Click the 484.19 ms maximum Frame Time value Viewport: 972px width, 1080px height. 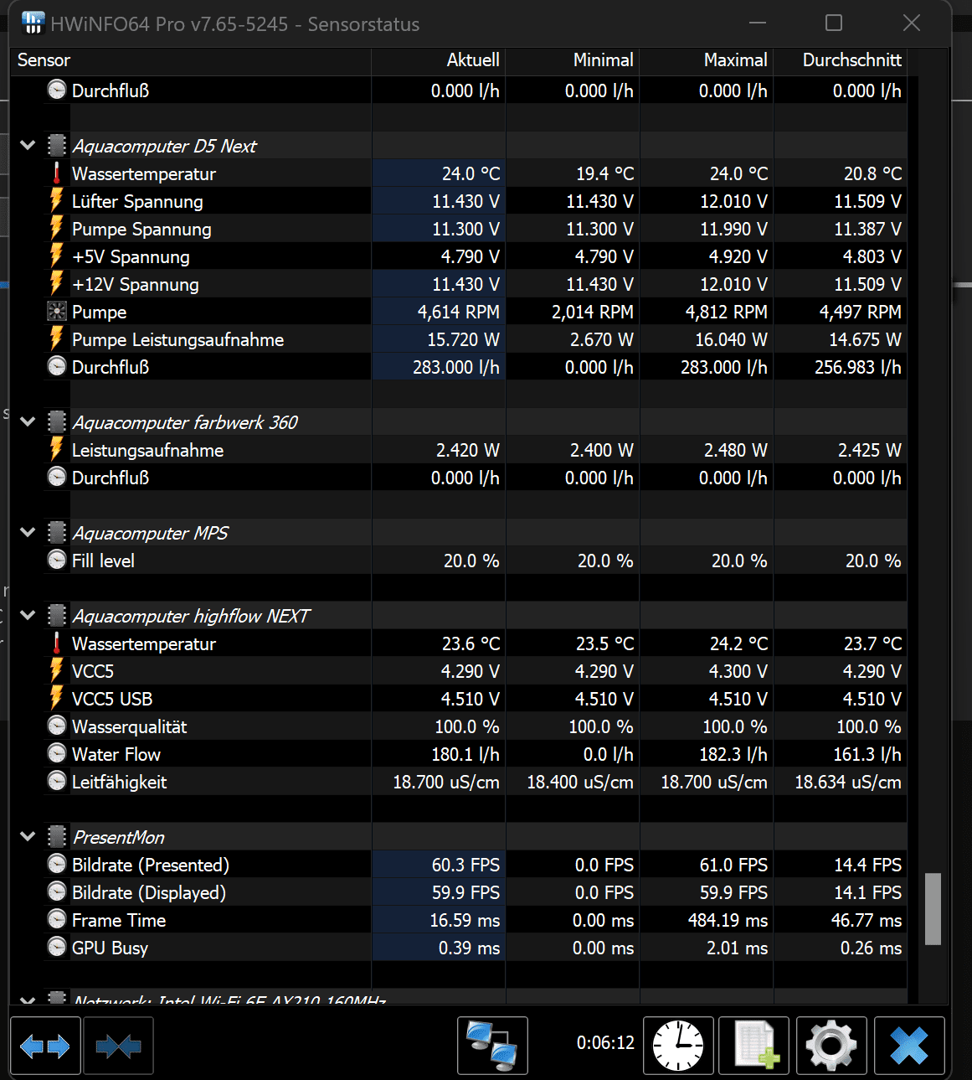728,920
